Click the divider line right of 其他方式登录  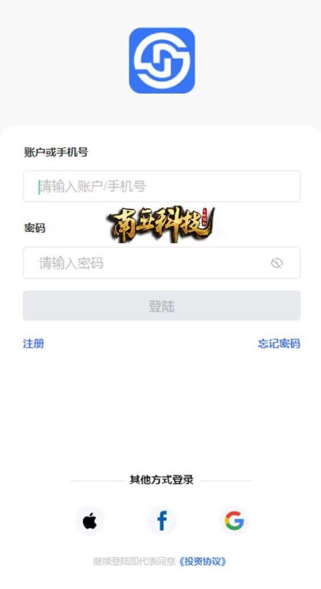(x=226, y=480)
